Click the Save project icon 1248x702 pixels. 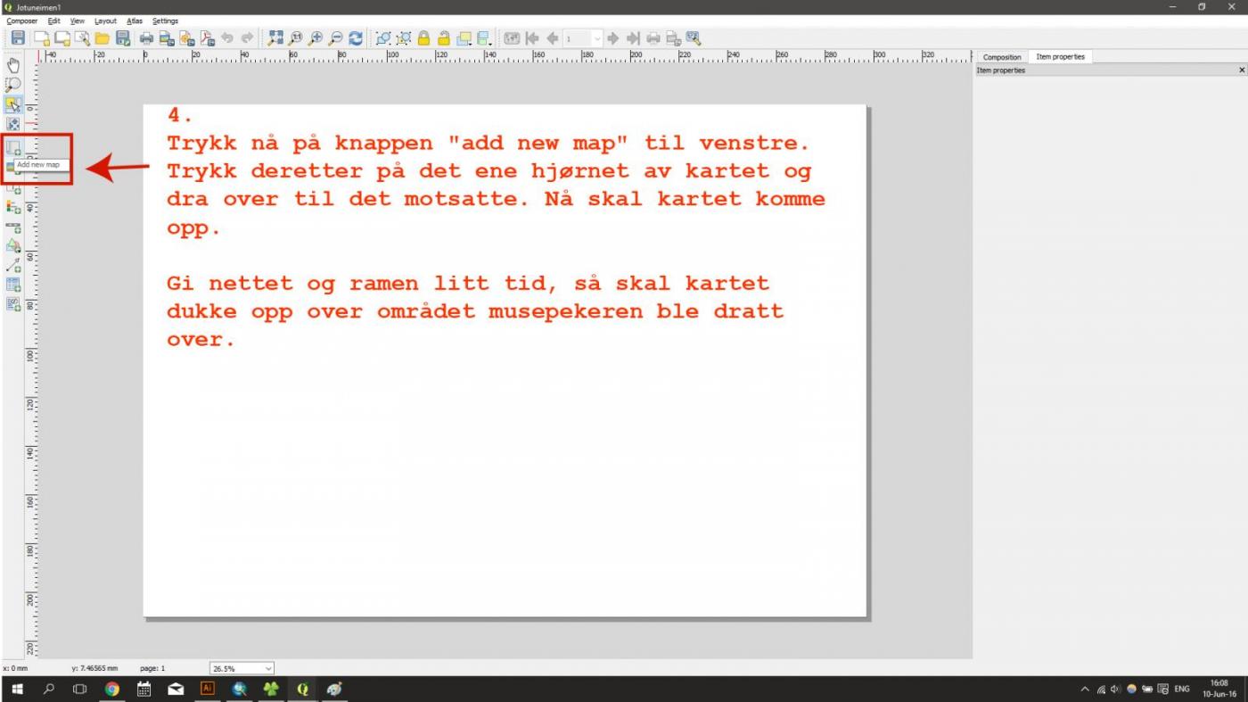coord(18,38)
